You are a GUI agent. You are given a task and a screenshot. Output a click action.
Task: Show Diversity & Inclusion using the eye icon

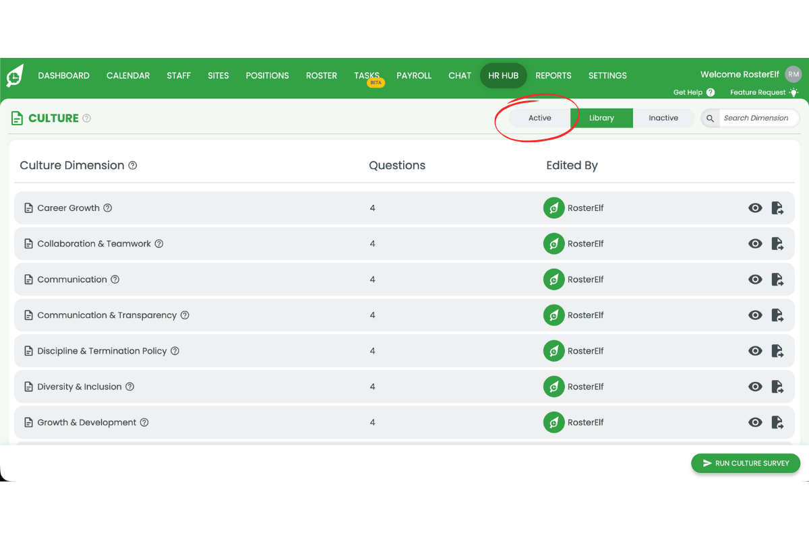(x=755, y=387)
